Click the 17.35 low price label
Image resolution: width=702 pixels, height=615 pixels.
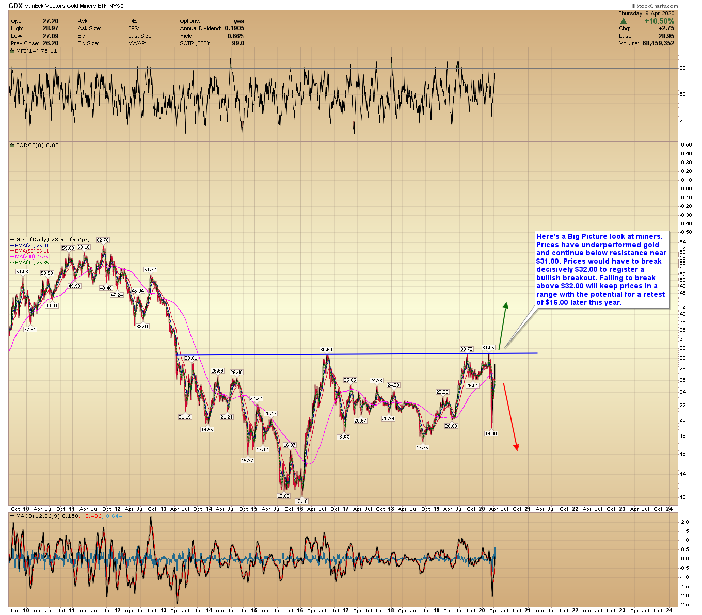(422, 447)
